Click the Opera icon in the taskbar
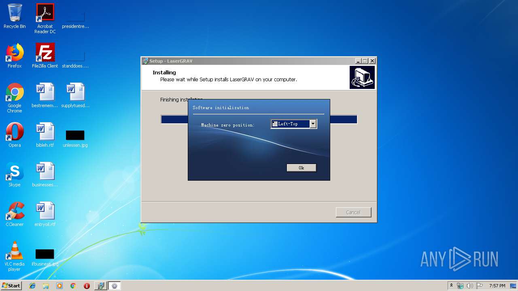This screenshot has height=291, width=518. [87, 286]
